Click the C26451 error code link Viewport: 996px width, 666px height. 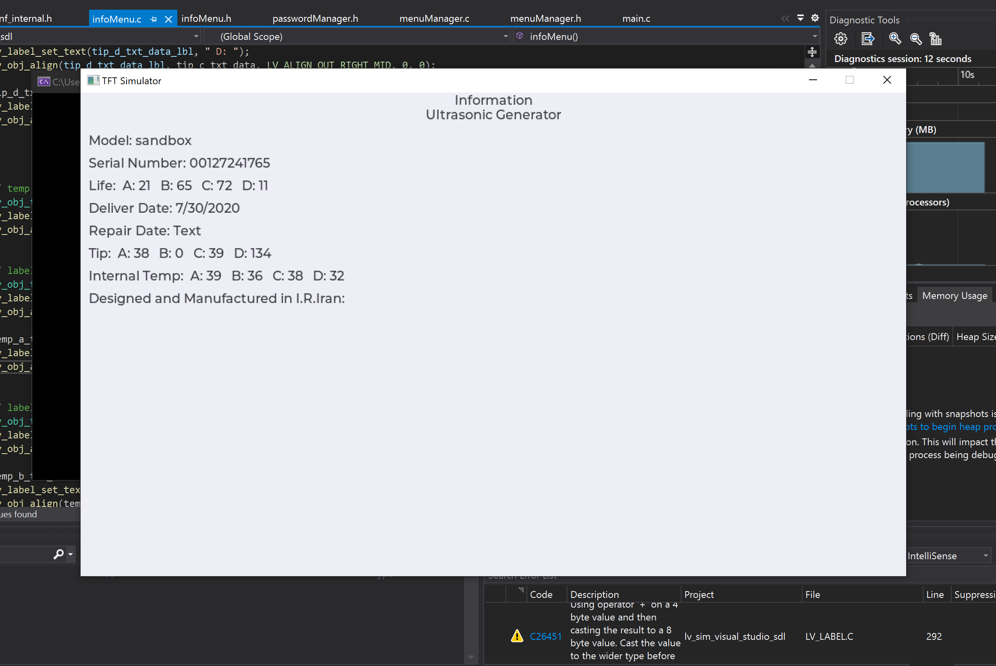(x=546, y=636)
